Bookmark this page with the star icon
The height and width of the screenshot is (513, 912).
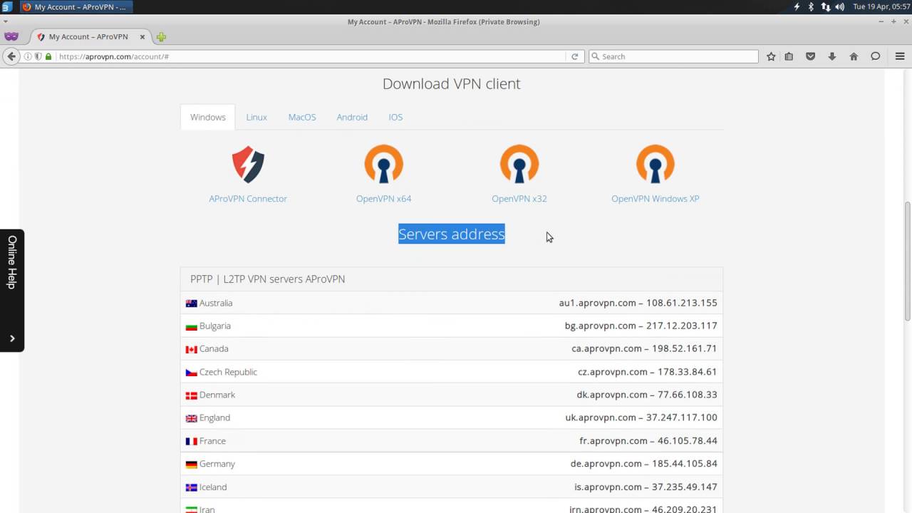coord(771,56)
